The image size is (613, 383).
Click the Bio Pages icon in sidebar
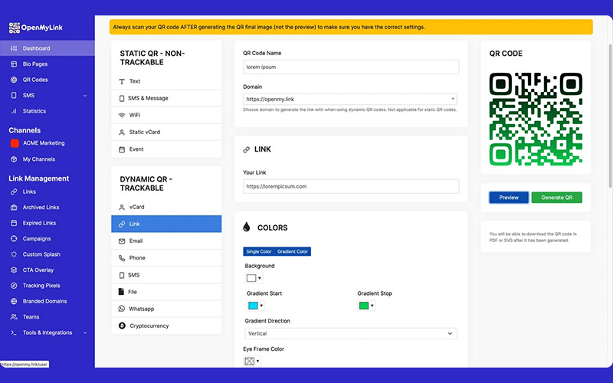point(14,64)
